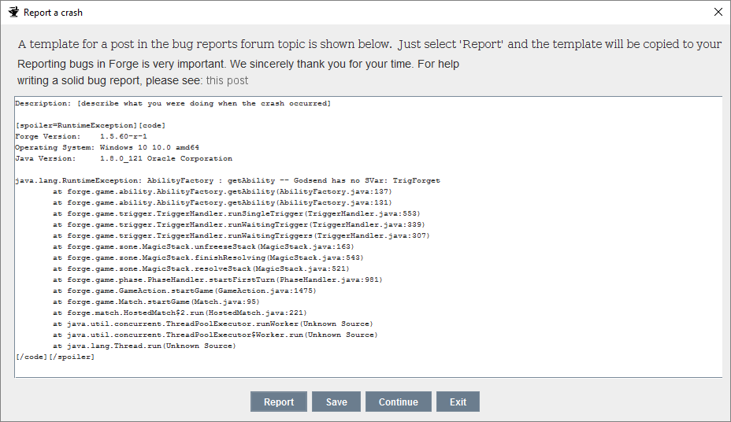Hit the Exit button
Image resolution: width=731 pixels, height=422 pixels.
[x=458, y=402]
